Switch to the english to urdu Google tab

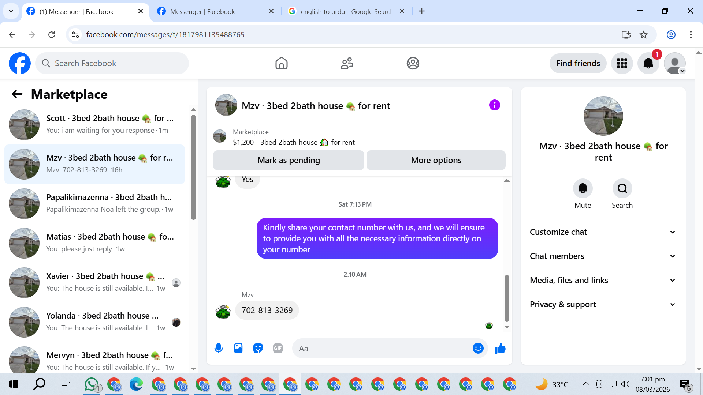click(x=346, y=11)
